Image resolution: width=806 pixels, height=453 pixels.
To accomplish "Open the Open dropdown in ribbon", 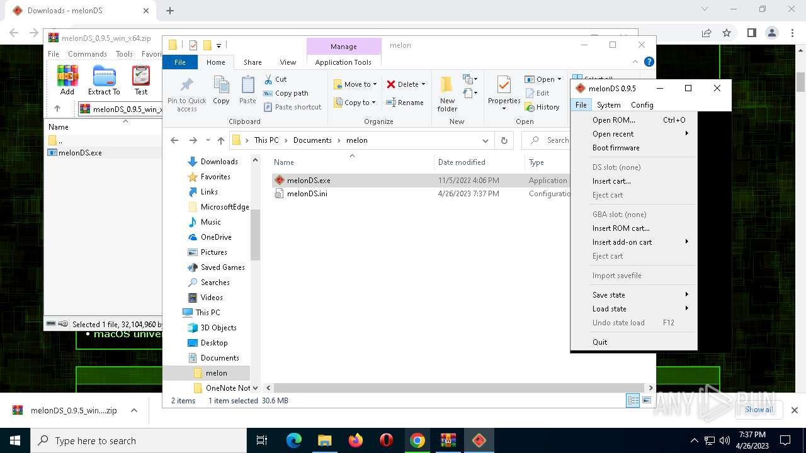I will pos(543,79).
